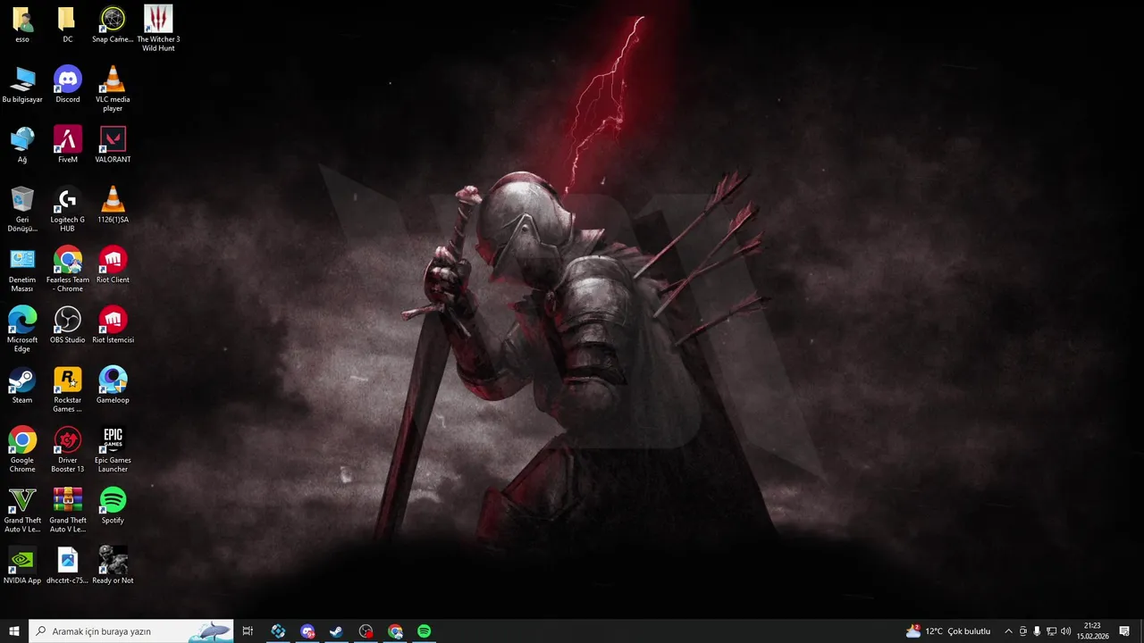
Task: Open the Microsoft Edge desktop icon
Action: coord(22,329)
